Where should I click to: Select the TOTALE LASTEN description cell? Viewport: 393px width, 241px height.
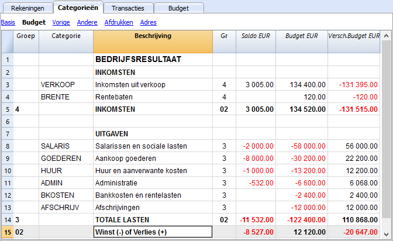tap(153, 220)
